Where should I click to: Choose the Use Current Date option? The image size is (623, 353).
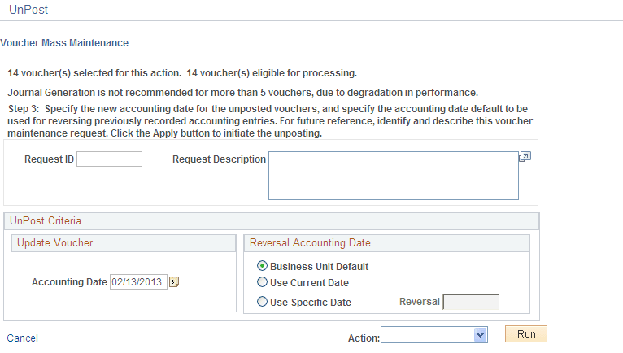[x=262, y=283]
